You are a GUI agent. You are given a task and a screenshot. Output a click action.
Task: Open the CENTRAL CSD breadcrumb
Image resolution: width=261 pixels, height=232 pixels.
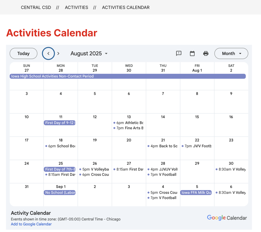point(36,7)
